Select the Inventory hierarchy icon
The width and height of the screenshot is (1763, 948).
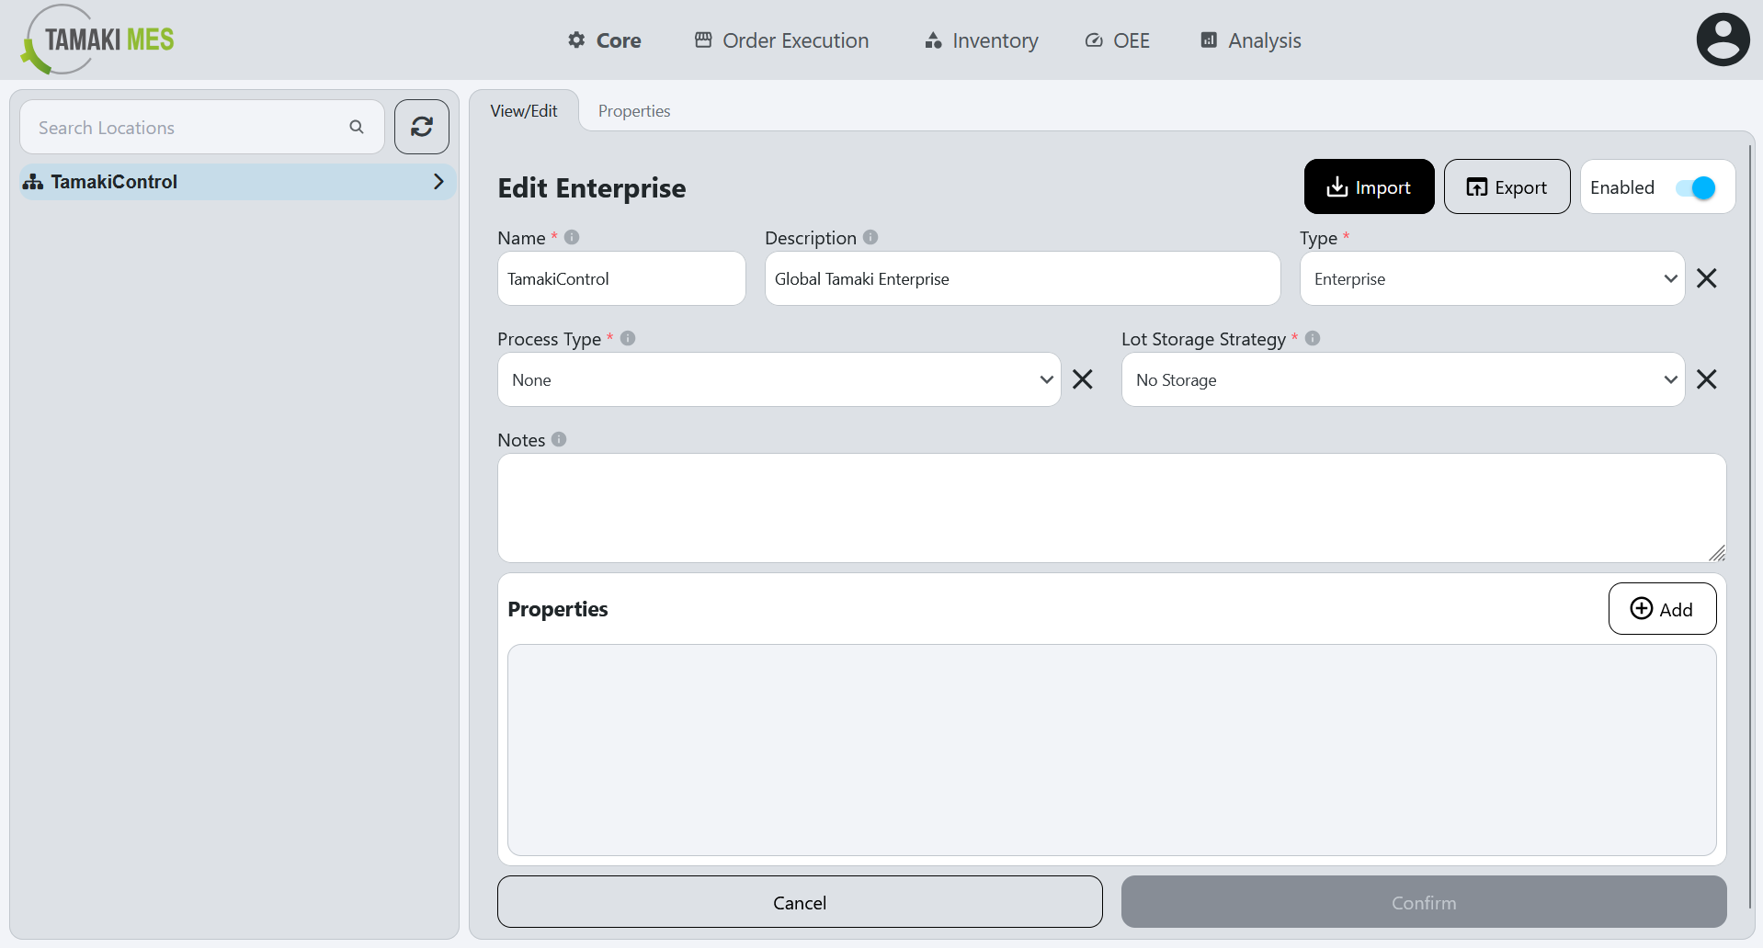(931, 39)
